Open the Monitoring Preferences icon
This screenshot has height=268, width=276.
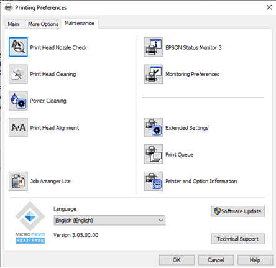pos(154,74)
